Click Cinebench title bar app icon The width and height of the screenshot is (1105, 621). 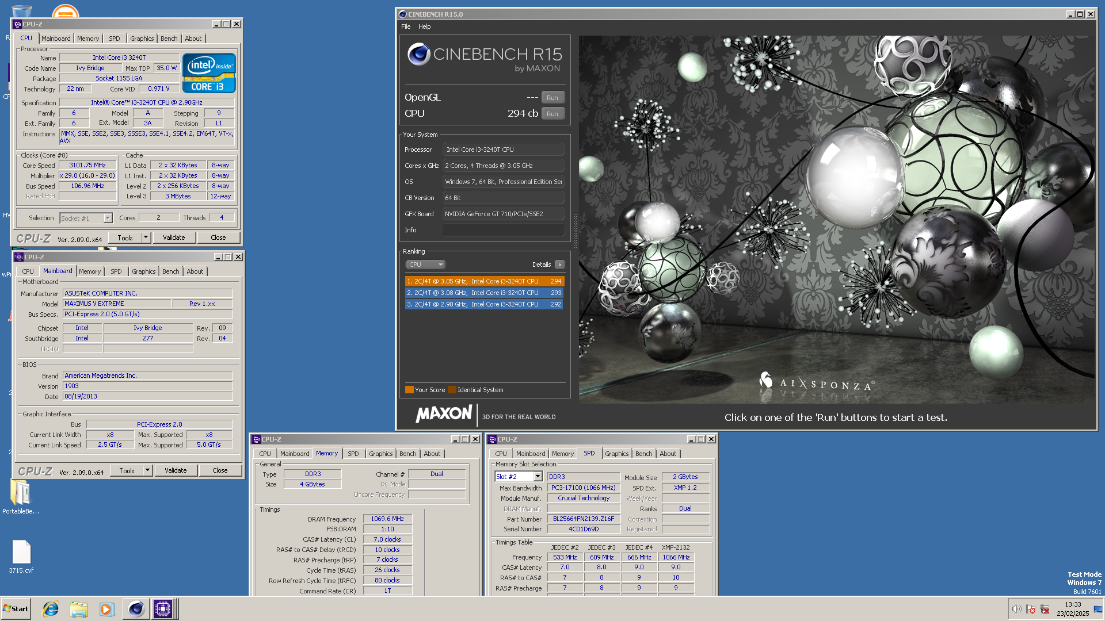pos(403,14)
